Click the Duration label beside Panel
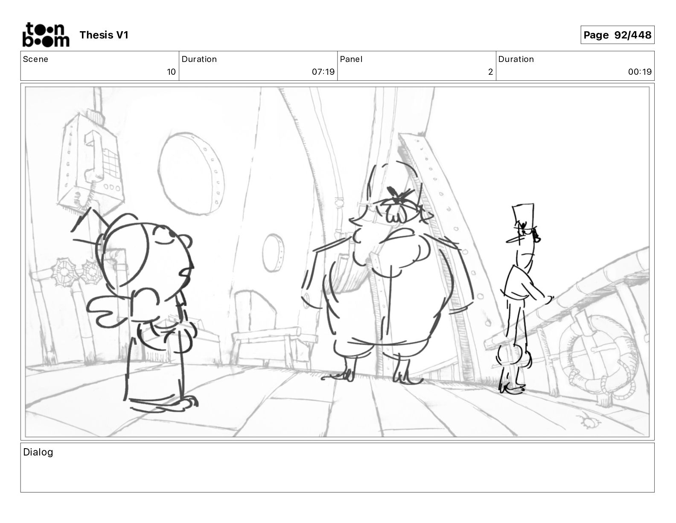 click(x=516, y=59)
